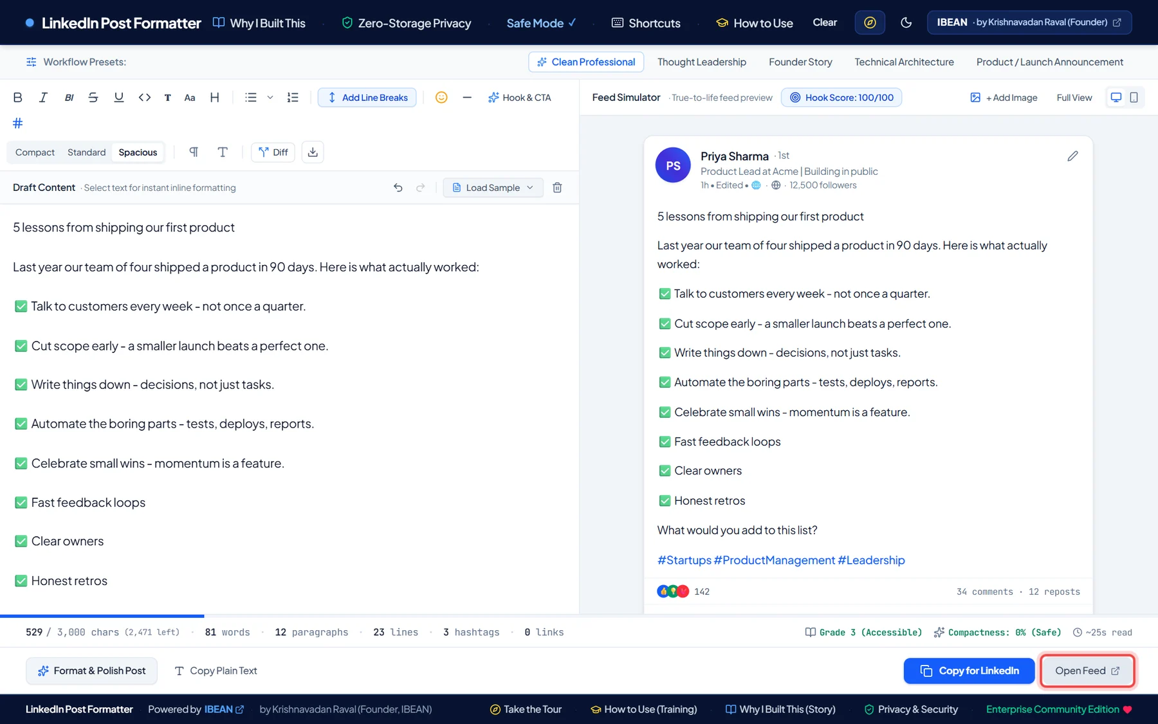Select Technical Architecture preset
1158x724 pixels.
tap(904, 62)
